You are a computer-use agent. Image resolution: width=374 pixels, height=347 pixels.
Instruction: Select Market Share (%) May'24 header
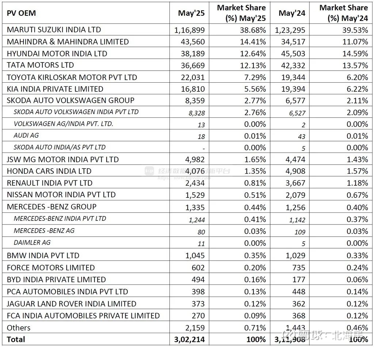point(343,13)
